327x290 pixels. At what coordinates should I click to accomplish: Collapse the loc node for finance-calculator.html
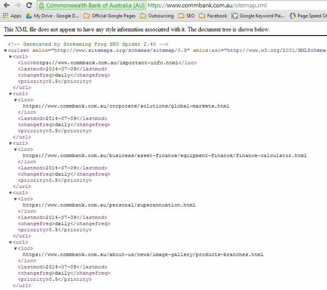[15, 150]
